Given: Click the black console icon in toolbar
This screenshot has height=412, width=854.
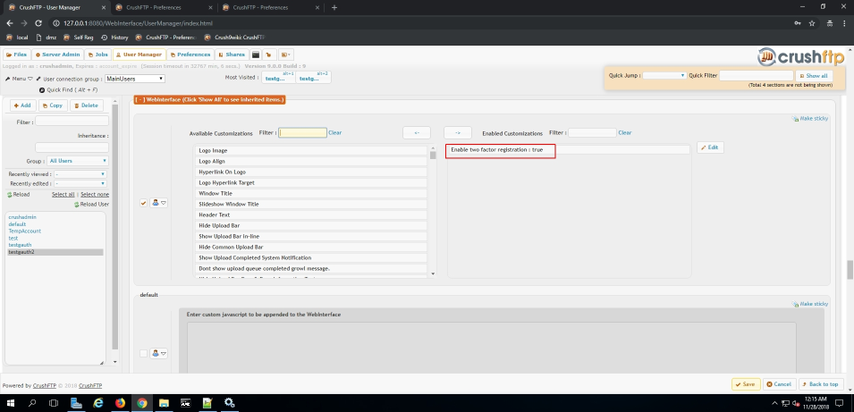Looking at the screenshot, I should [255, 55].
